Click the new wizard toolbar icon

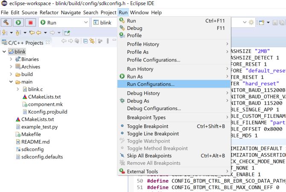[x=262, y=23]
